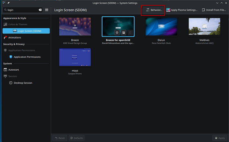The image size is (229, 142).
Task: Select Login Screen (SDDM) in sidebar
Action: click(x=29, y=31)
